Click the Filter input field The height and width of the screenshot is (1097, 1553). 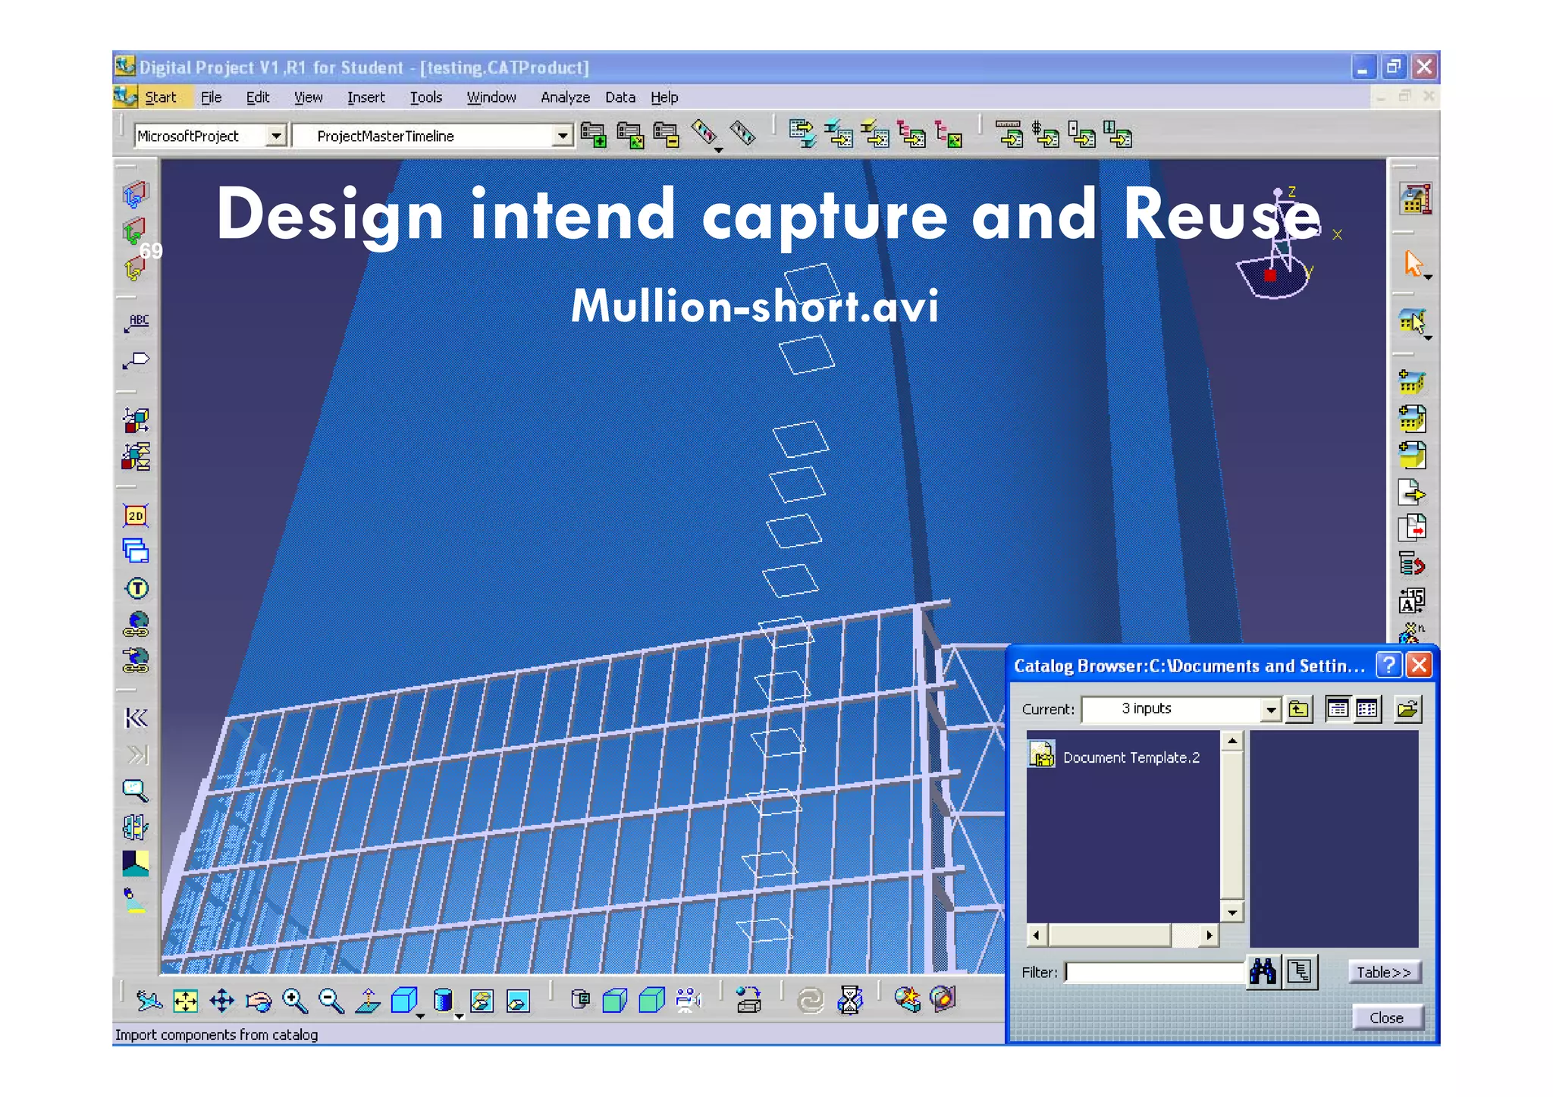pos(1155,973)
